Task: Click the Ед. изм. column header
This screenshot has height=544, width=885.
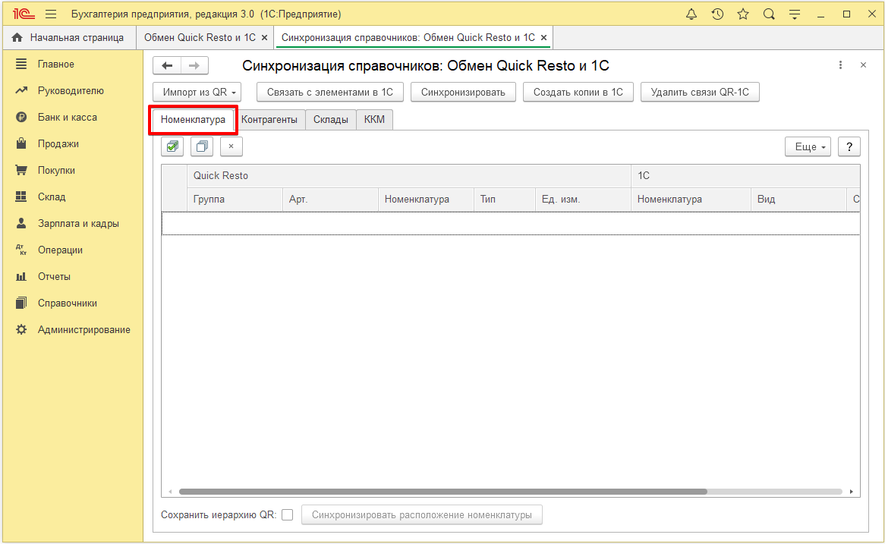Action: tap(582, 200)
